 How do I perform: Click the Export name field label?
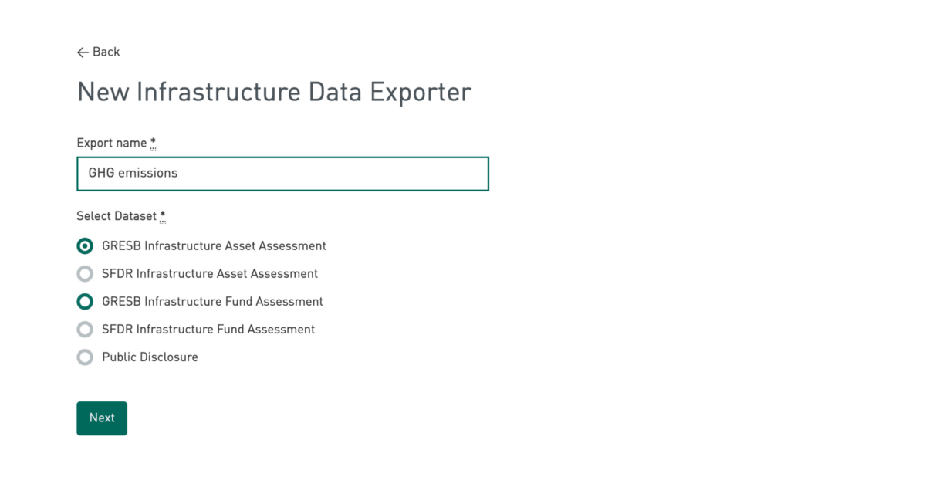click(112, 143)
